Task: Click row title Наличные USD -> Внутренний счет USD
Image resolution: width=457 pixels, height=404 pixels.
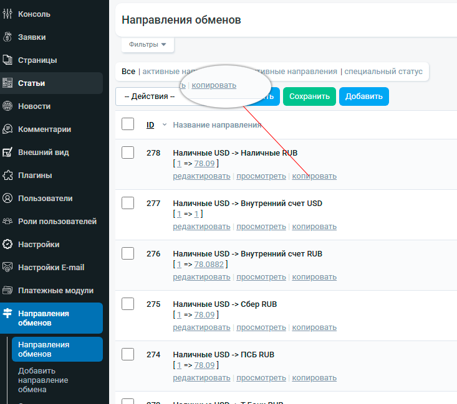Action: pyautogui.click(x=248, y=203)
